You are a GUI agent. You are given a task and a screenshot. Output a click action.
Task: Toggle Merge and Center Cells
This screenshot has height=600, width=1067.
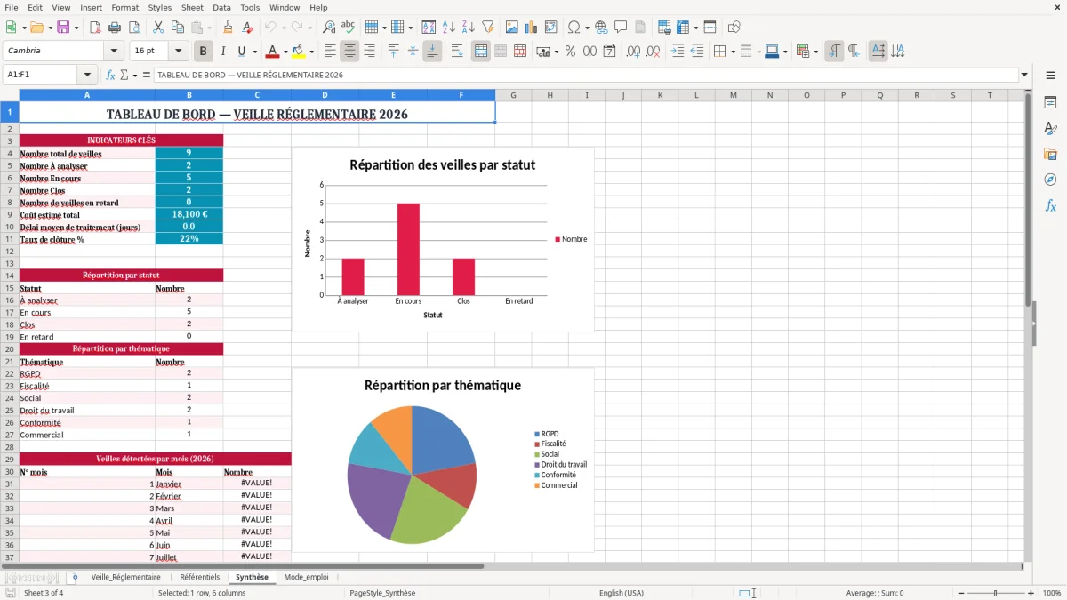coord(481,51)
